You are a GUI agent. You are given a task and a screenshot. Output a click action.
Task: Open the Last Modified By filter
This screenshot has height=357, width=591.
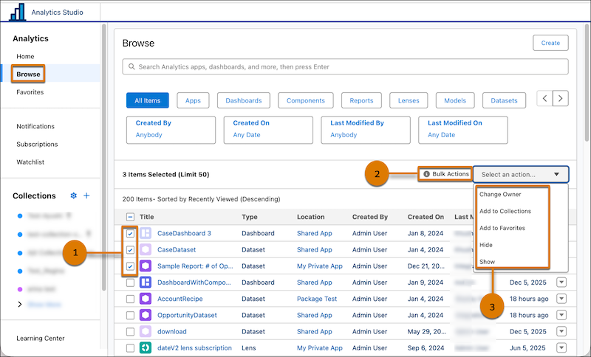[x=366, y=130]
